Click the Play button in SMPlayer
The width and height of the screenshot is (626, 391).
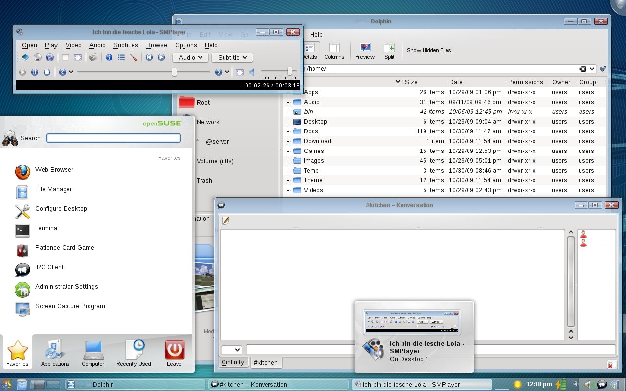[22, 72]
